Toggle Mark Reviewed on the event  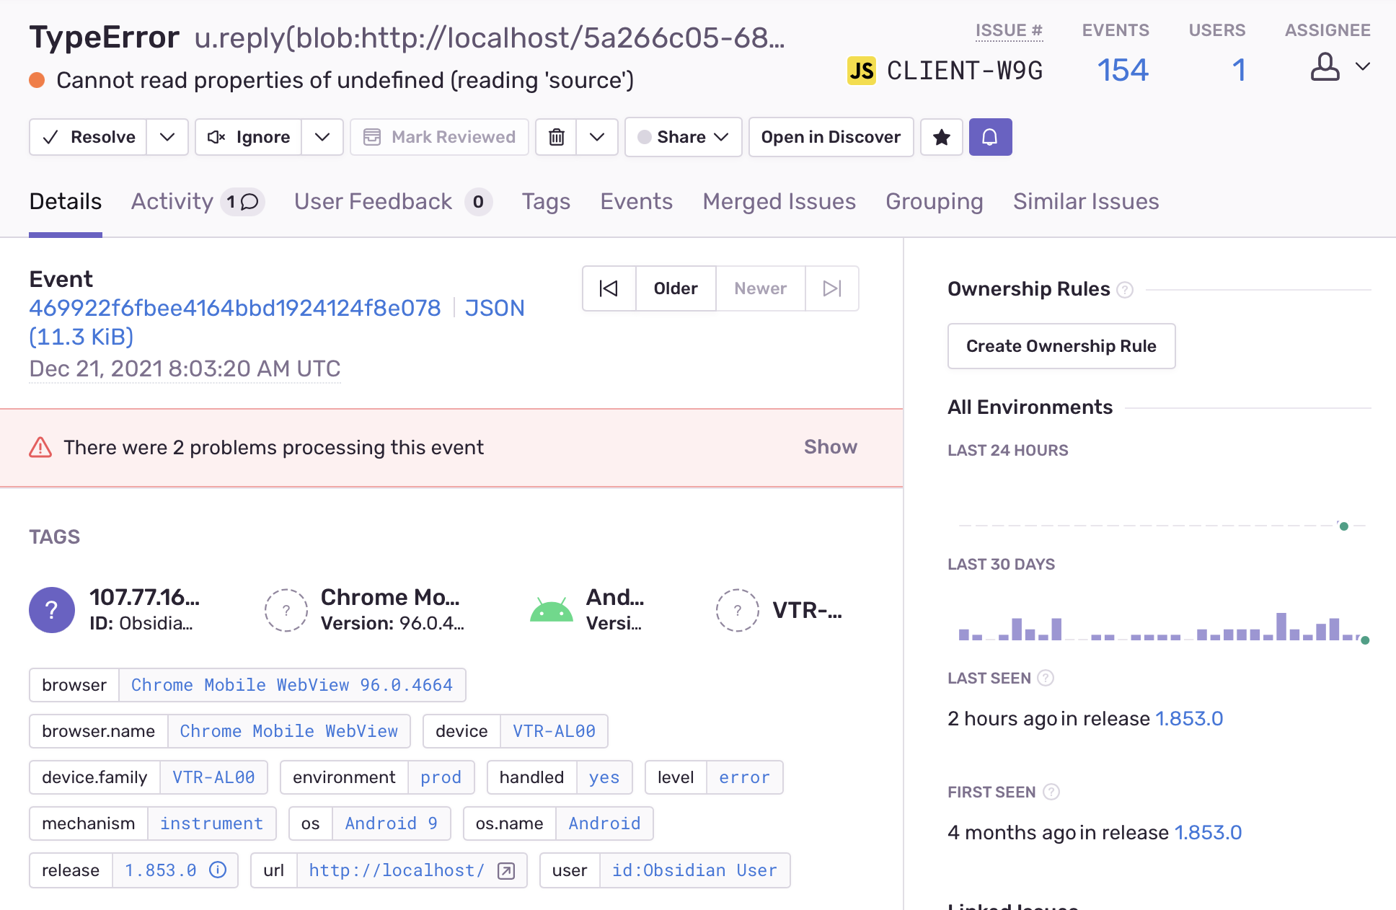coord(440,137)
